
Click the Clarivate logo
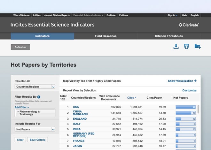tap(189, 25)
